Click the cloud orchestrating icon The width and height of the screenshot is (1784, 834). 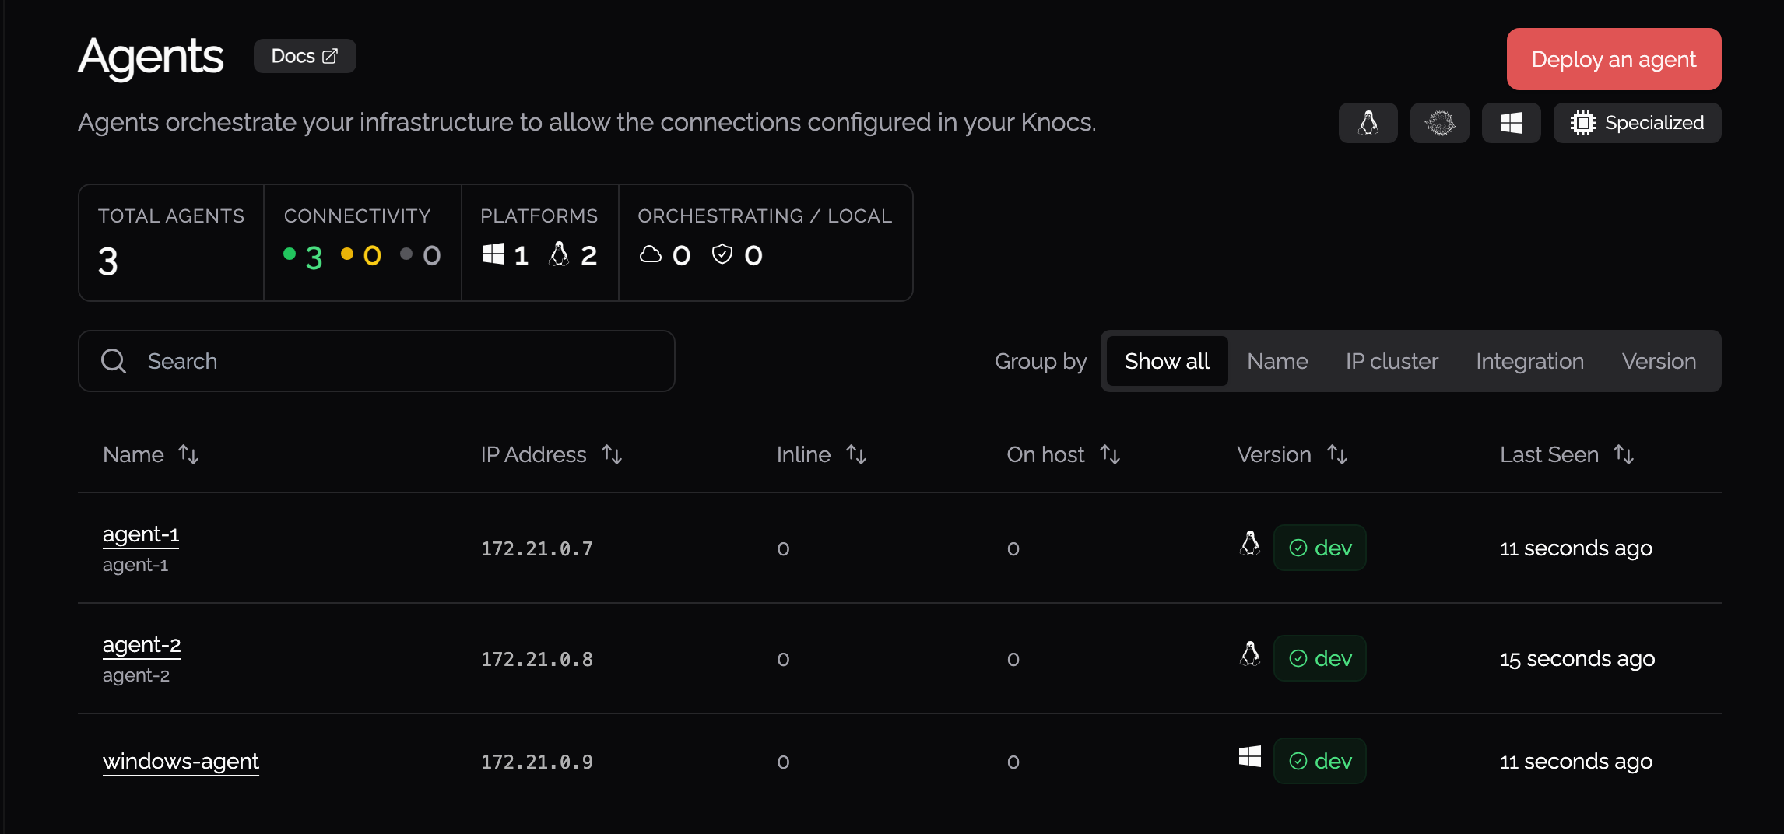[x=651, y=254]
